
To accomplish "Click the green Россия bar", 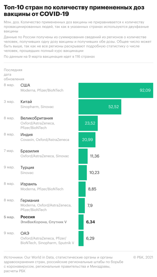I will click(81, 222).
